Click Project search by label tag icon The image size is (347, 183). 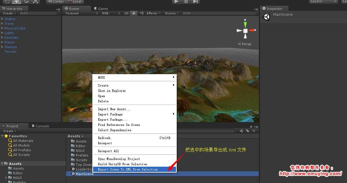pyautogui.click(x=247, y=131)
